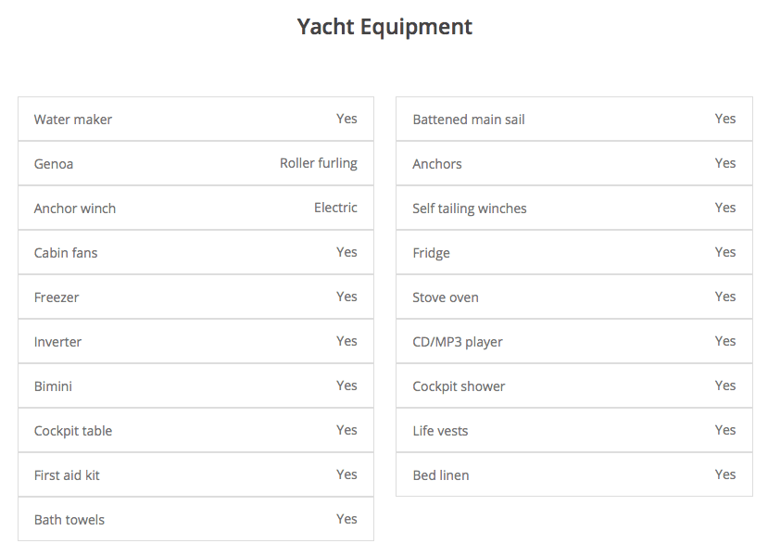This screenshot has height=556, width=768.
Task: Click the Yacht Equipment heading
Action: [x=384, y=27]
